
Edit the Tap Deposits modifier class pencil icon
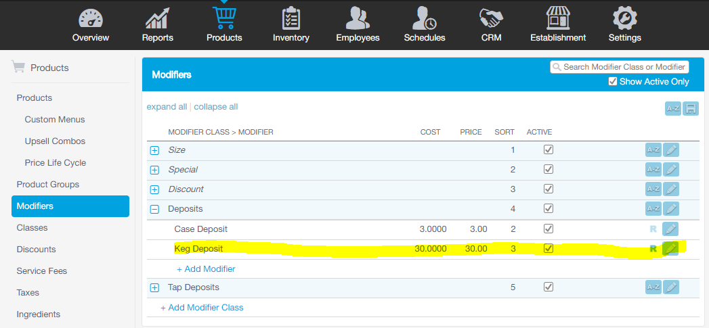click(671, 287)
